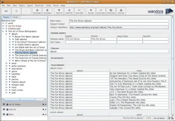Click the track column header of album-track table

139,71
